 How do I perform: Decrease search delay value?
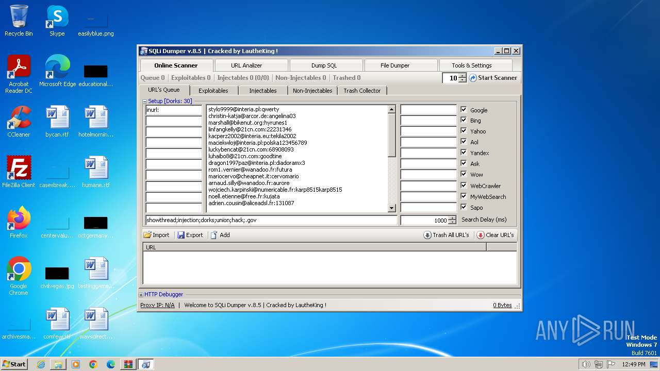point(452,222)
